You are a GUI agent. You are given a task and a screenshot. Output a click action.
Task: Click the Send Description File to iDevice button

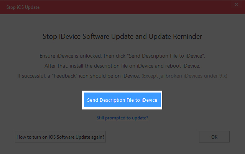pos(122,100)
